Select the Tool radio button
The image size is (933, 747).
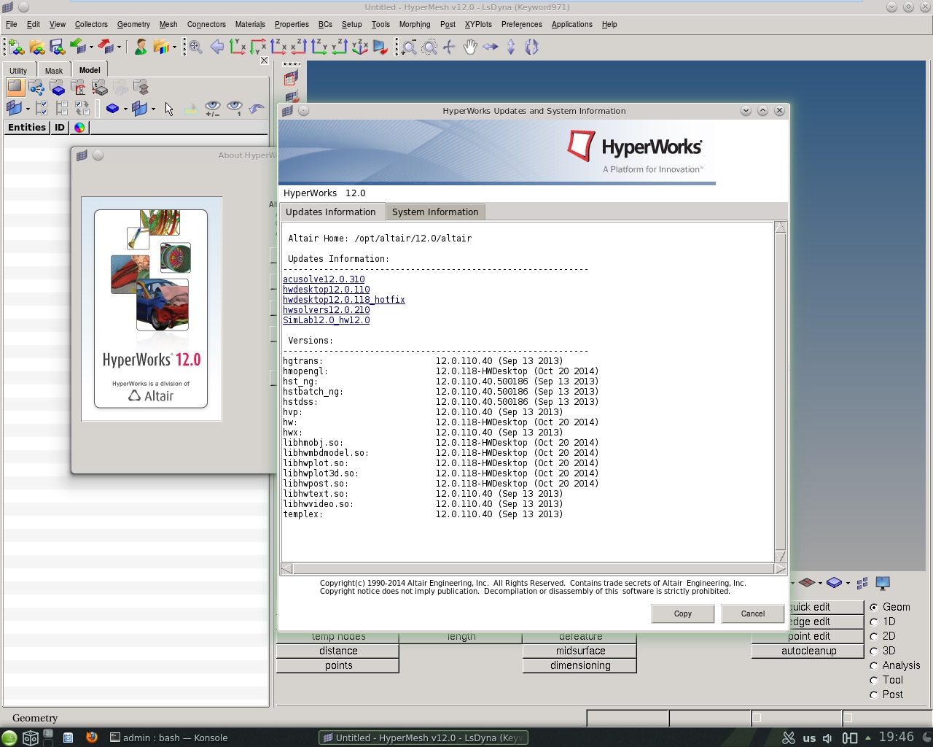click(874, 680)
